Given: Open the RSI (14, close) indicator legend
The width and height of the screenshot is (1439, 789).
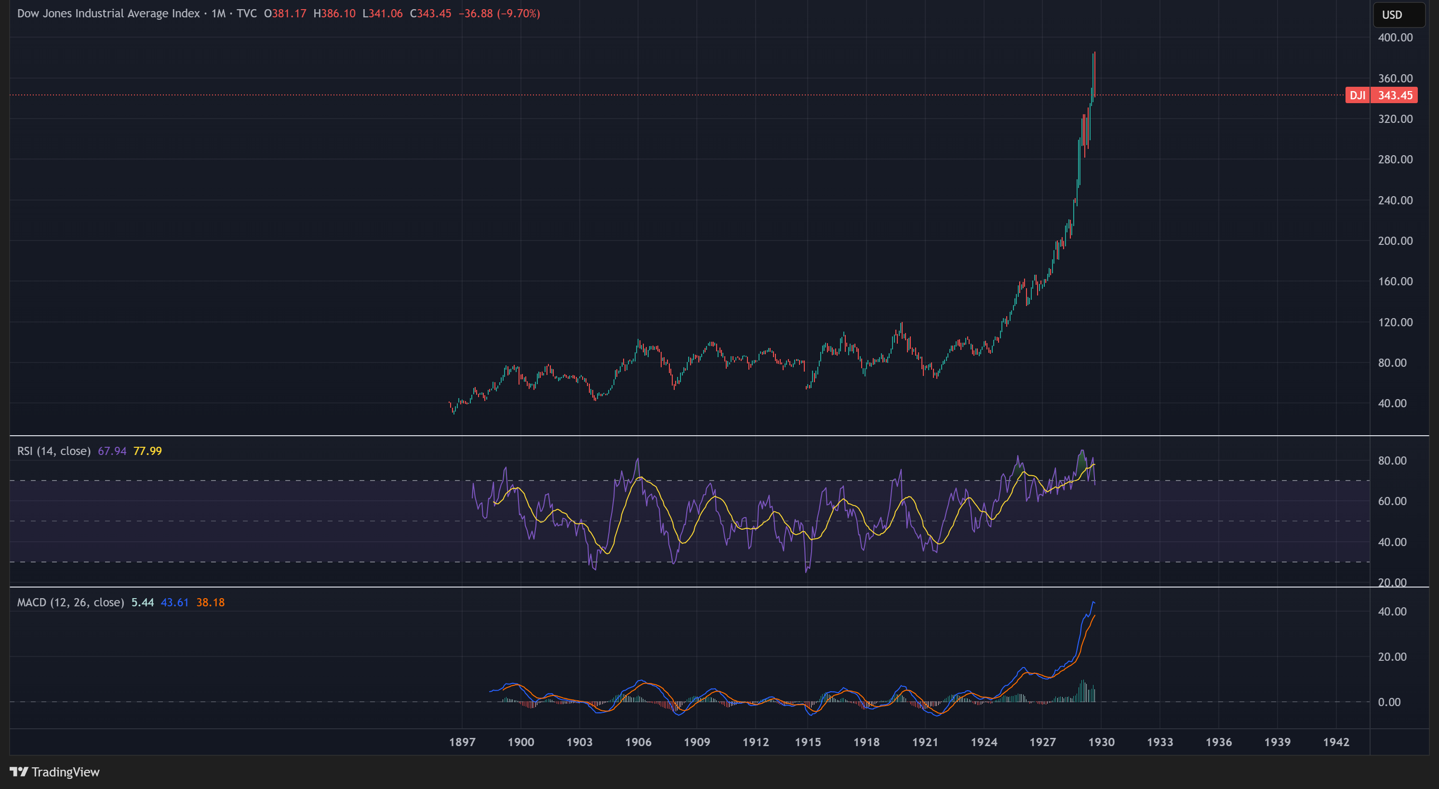Looking at the screenshot, I should coord(53,451).
